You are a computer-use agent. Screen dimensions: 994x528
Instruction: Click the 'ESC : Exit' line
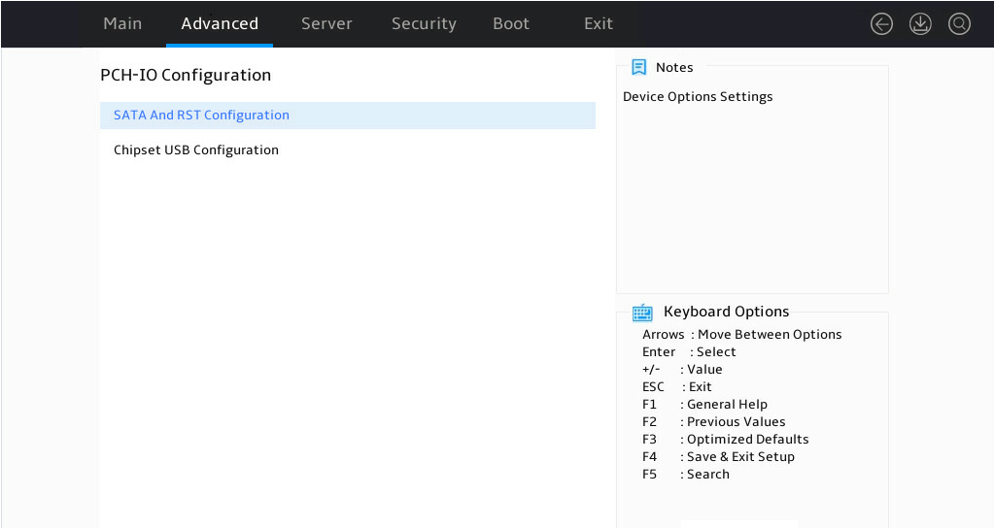point(677,387)
